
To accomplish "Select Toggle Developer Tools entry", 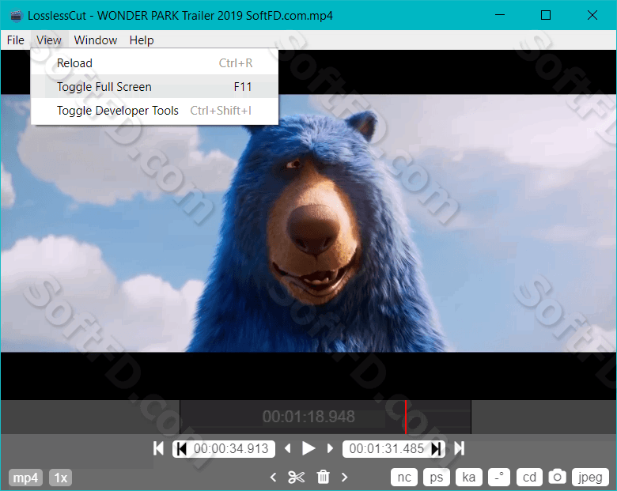I will (x=154, y=111).
